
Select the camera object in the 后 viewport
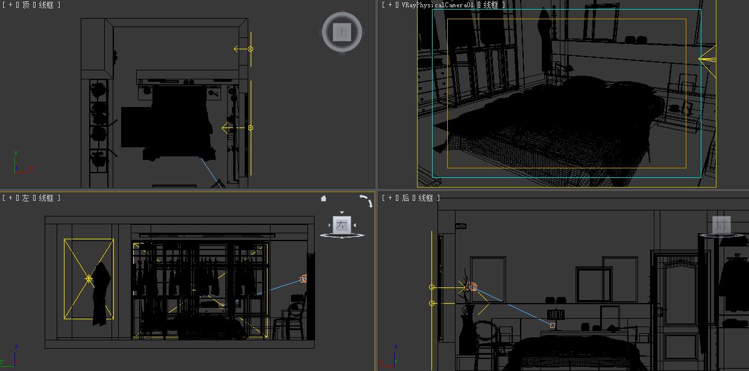coord(472,287)
